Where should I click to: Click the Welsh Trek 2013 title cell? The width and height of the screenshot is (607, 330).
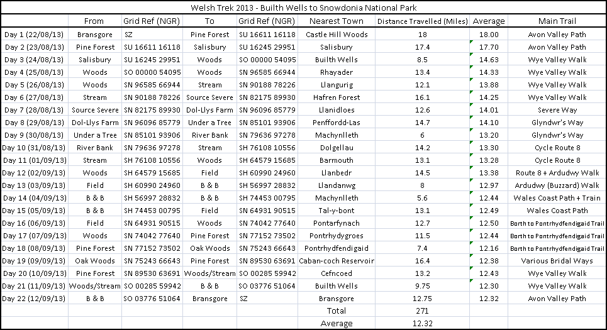[x=303, y=8]
